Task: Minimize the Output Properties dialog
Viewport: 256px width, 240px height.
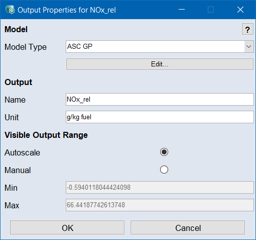Action: coord(182,10)
